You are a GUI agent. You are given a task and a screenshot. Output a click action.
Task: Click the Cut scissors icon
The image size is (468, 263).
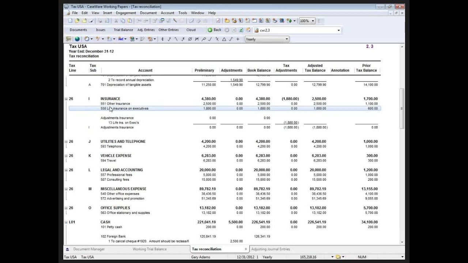click(116, 21)
